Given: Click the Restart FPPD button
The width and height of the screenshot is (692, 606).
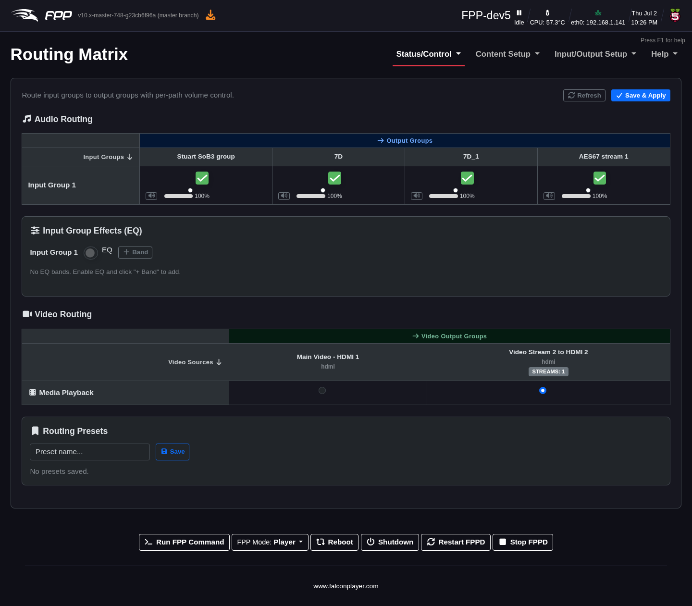Looking at the screenshot, I should [456, 542].
